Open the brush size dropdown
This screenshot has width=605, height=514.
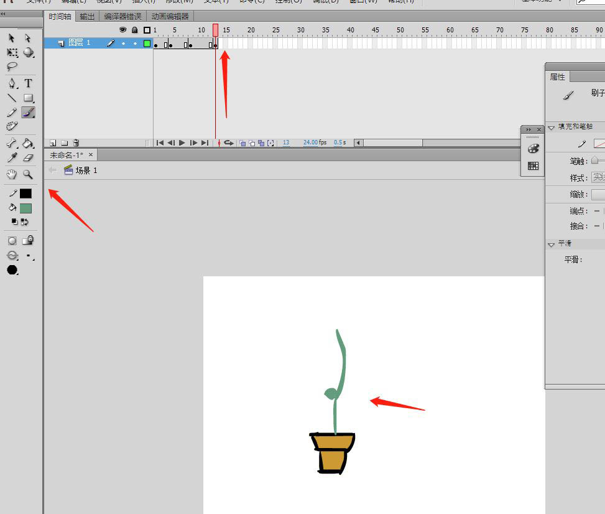tap(29, 256)
